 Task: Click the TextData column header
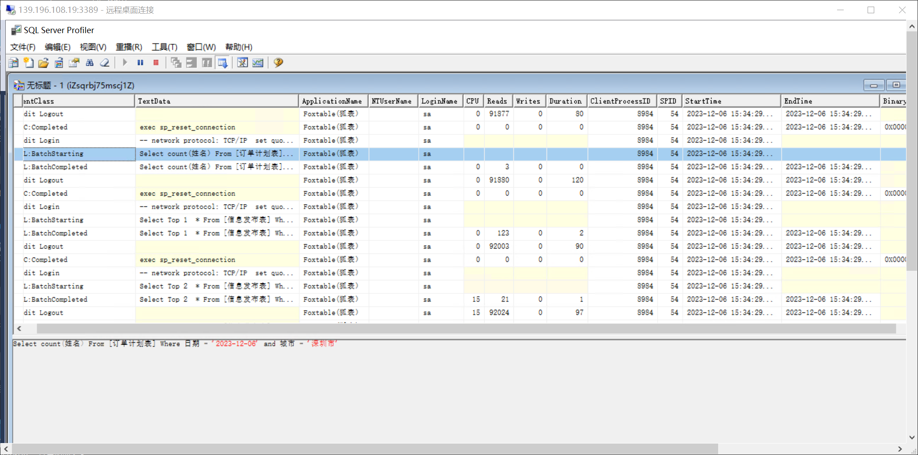(217, 101)
